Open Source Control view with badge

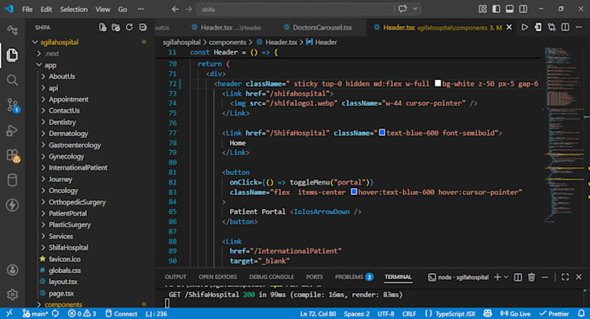[x=13, y=106]
